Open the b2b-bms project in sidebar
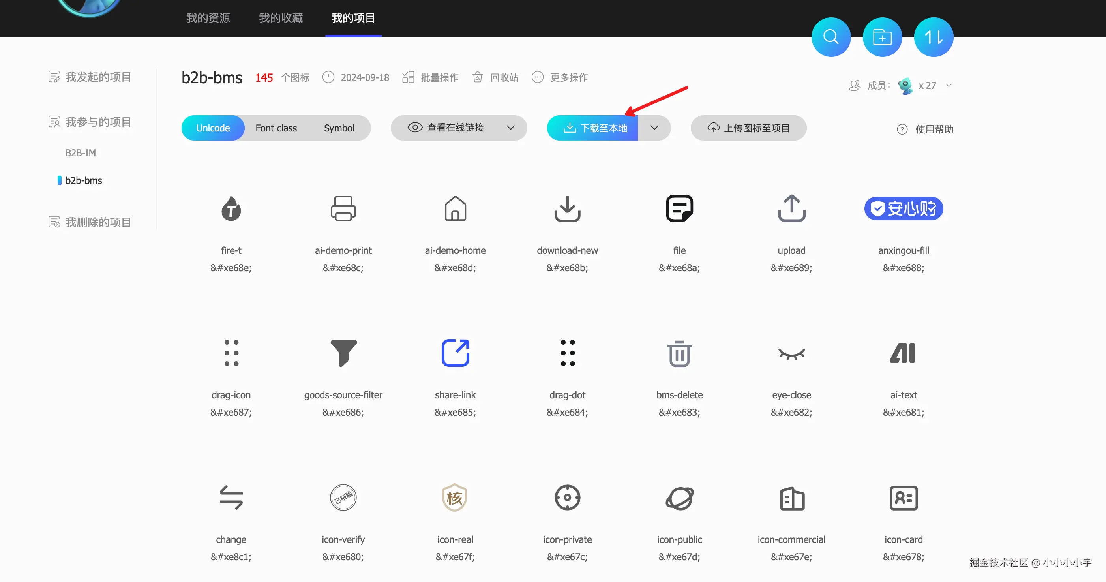The image size is (1106, 582). (x=83, y=180)
